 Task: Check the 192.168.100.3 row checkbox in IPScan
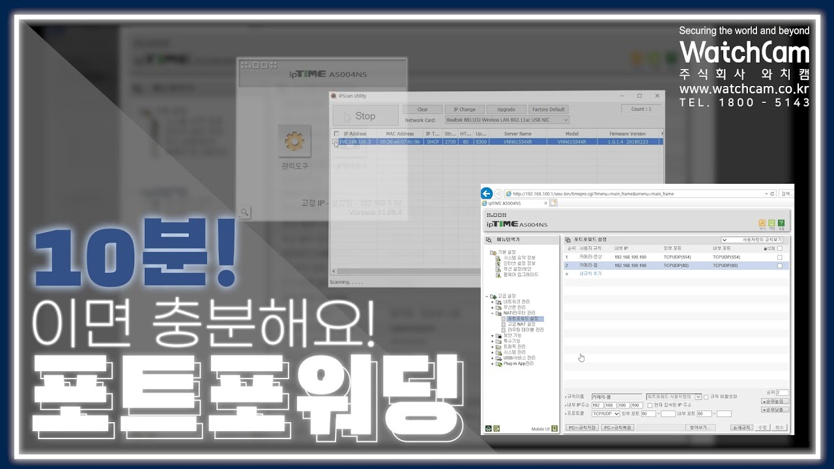pyautogui.click(x=335, y=141)
